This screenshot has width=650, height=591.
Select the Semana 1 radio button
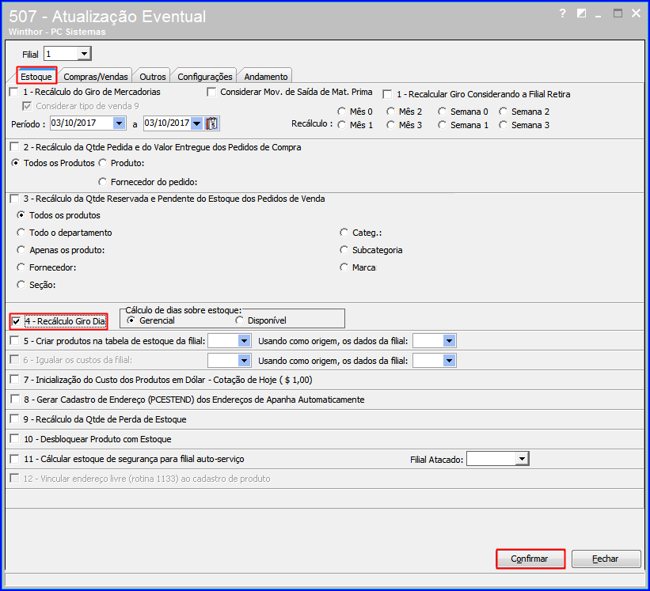pos(443,125)
